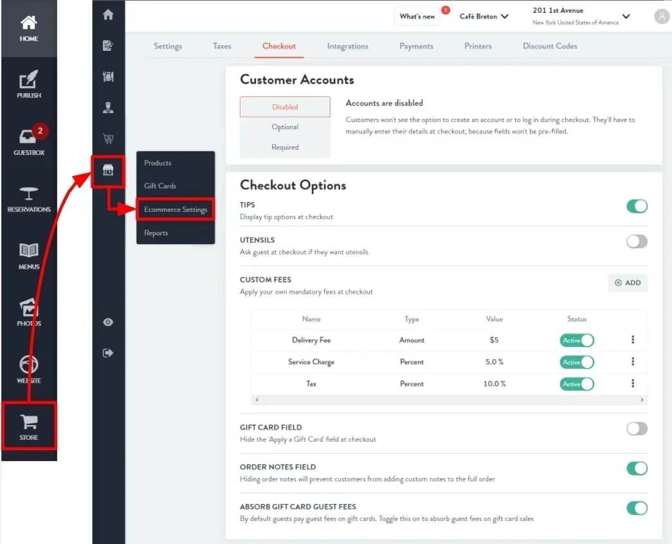Open the Publish section
The height and width of the screenshot is (544, 672).
29,85
